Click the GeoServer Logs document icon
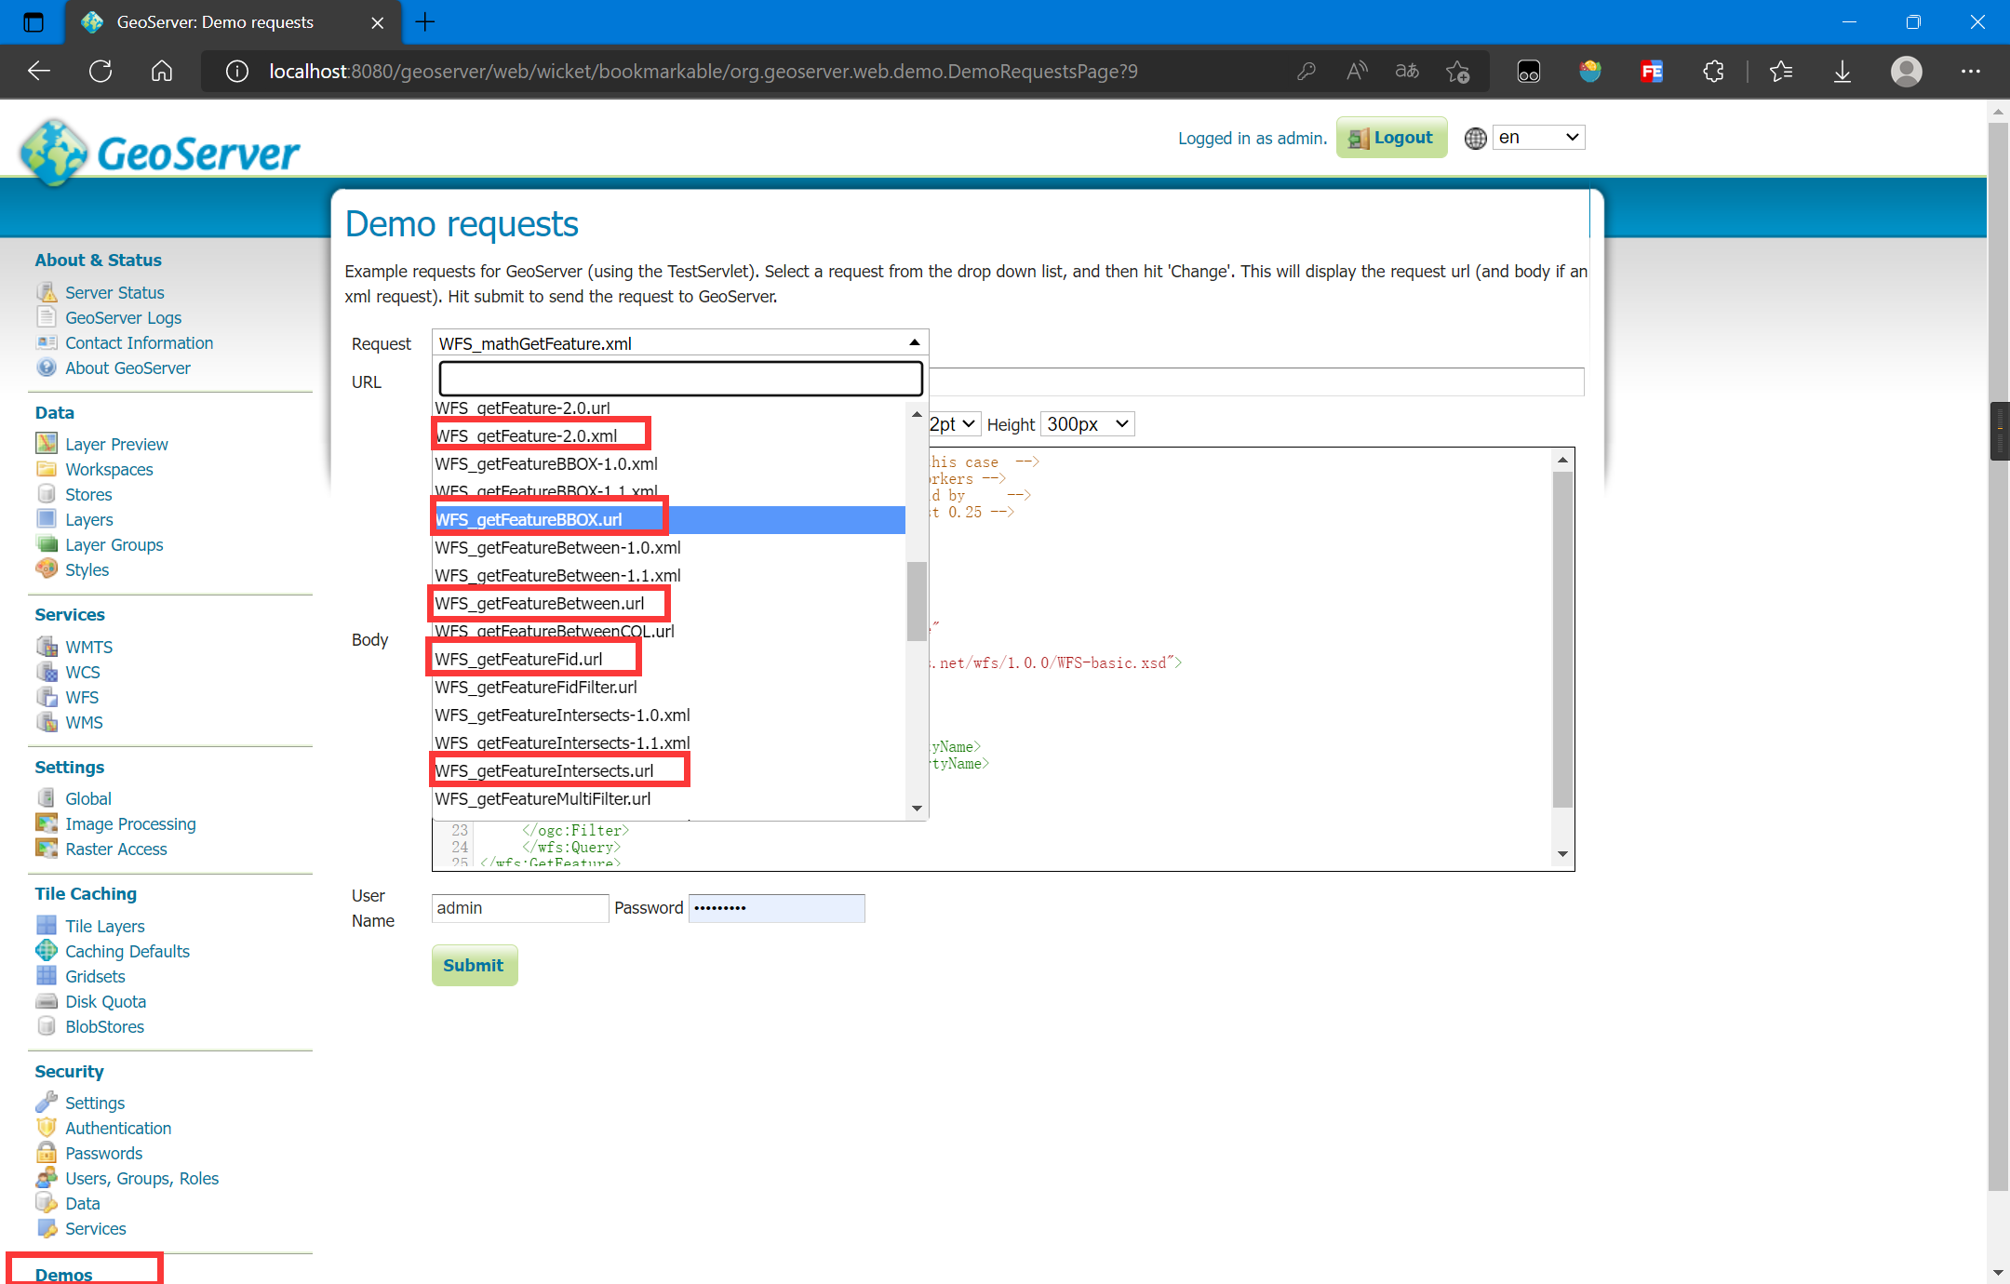This screenshot has width=2010, height=1284. click(x=47, y=317)
